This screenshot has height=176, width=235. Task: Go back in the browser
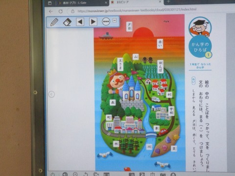click(51, 11)
